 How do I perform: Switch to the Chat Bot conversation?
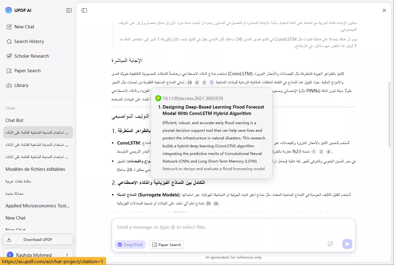click(x=14, y=120)
